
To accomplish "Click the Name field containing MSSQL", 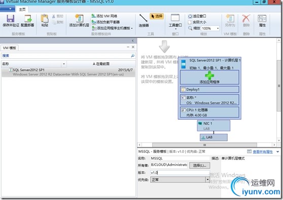I will (x=180, y=158).
